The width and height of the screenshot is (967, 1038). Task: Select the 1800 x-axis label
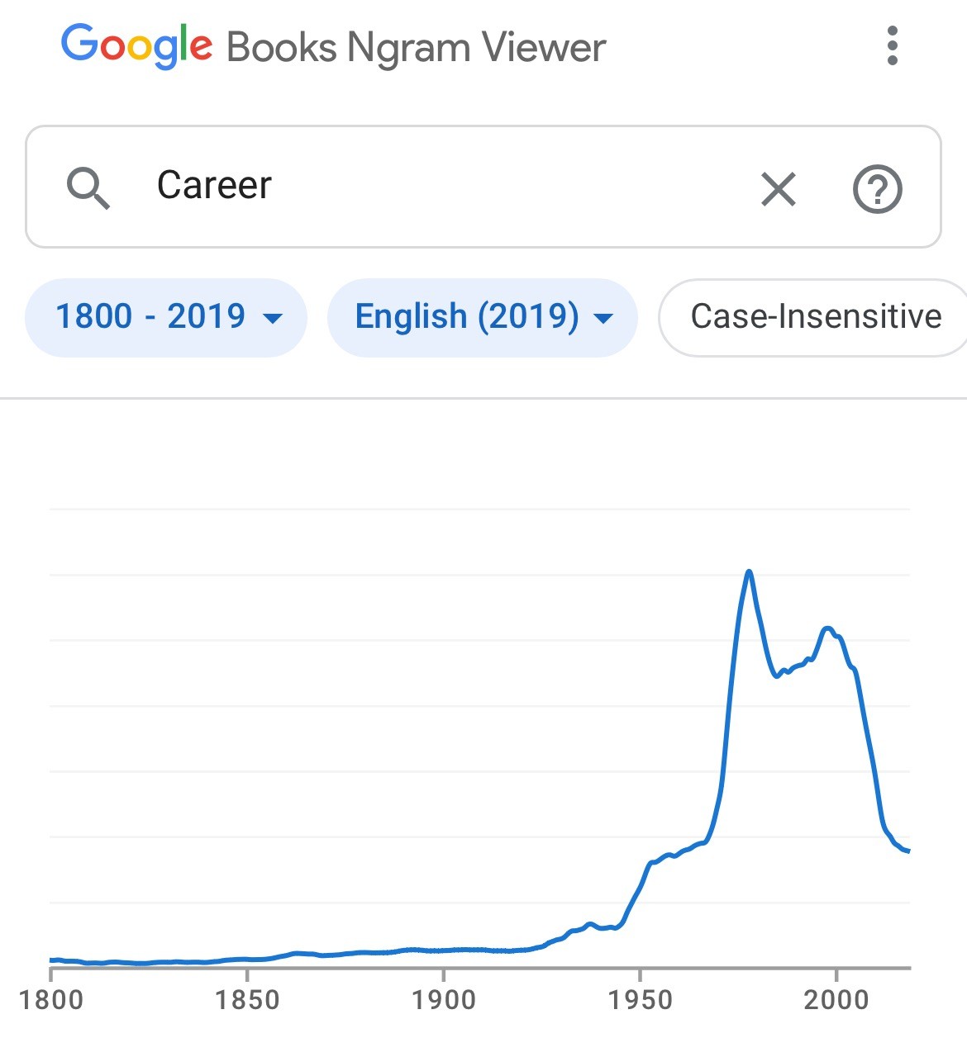click(x=51, y=1000)
